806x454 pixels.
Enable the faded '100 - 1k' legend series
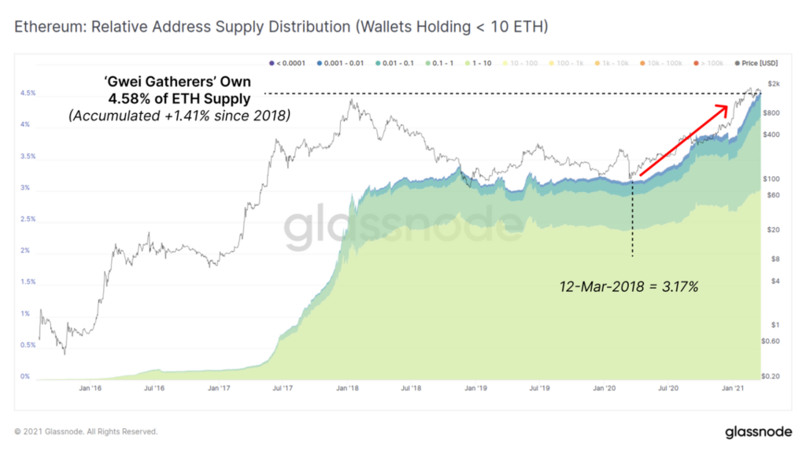(567, 63)
